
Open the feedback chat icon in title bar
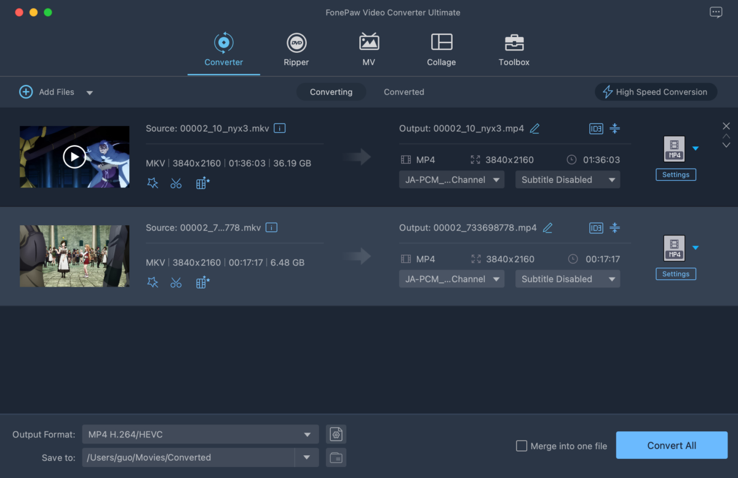coord(716,12)
